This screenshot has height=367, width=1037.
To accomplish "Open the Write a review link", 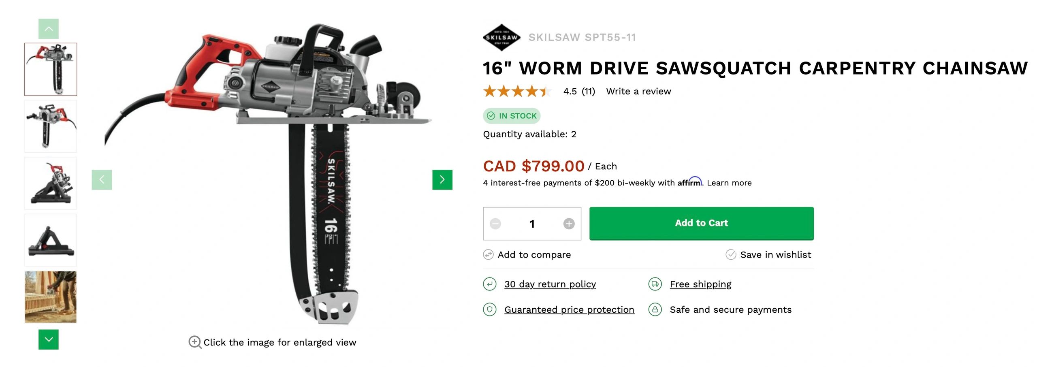I will [638, 92].
